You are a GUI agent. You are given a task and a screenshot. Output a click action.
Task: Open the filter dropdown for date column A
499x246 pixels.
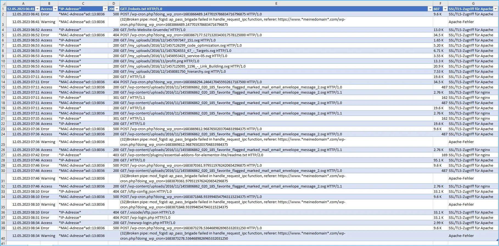38,9
